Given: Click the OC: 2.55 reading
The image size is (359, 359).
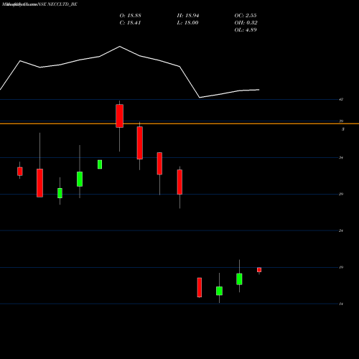Looking at the screenshot, I should pos(246,16).
